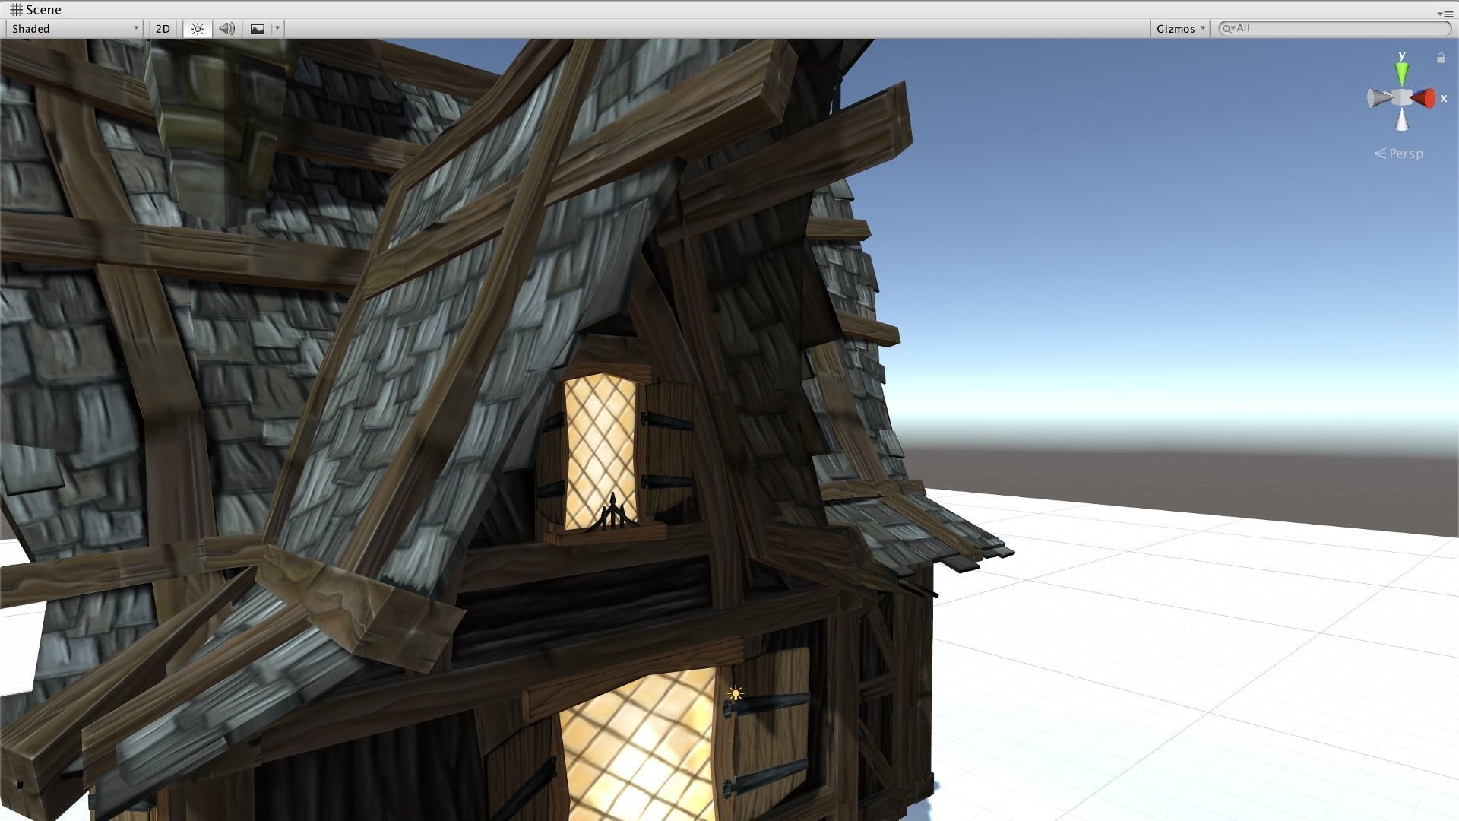
Task: Toggle scene effects image icon
Action: [258, 29]
